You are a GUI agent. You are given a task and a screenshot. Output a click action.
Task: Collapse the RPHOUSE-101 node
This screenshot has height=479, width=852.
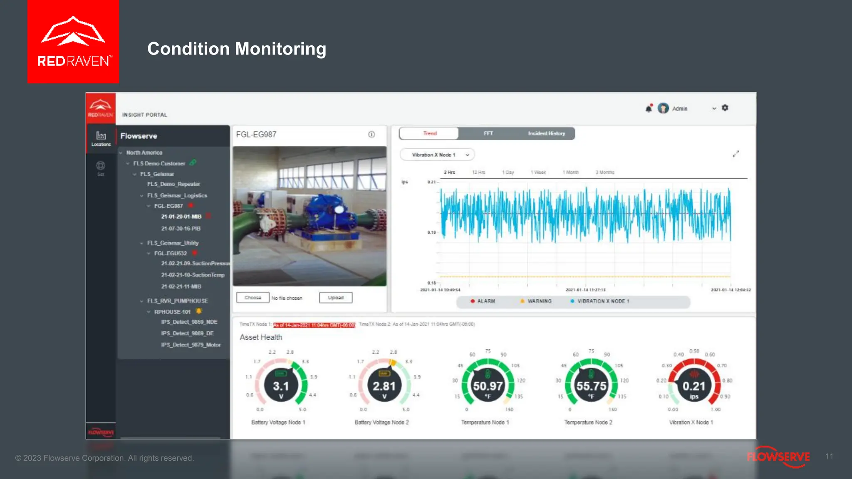point(149,312)
